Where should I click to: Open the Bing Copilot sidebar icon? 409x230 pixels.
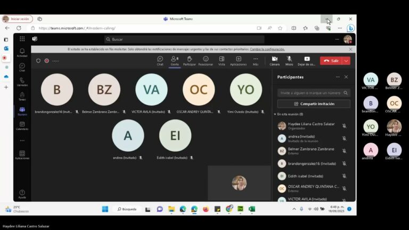click(350, 28)
